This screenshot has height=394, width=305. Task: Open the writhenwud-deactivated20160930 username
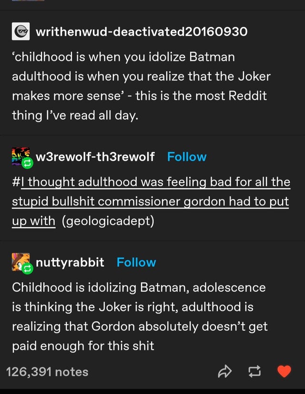tap(142, 31)
